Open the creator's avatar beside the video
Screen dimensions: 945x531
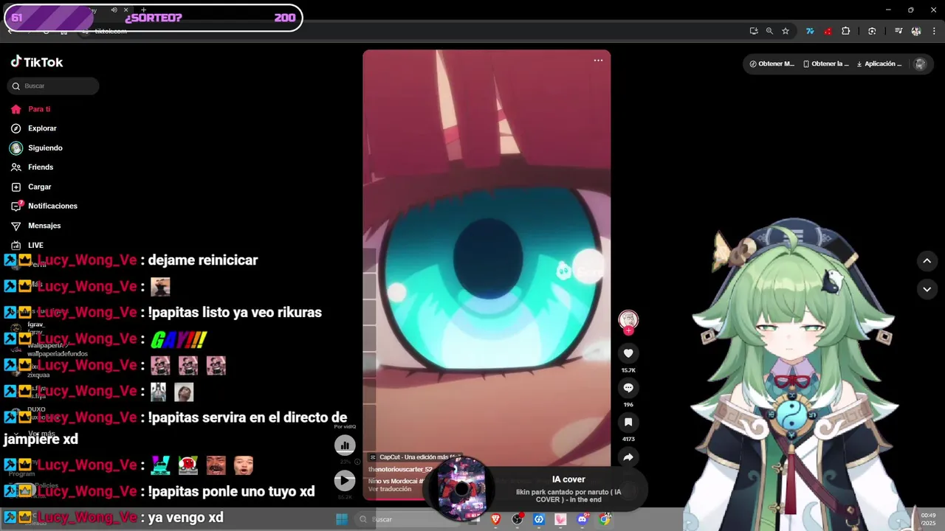(x=628, y=319)
